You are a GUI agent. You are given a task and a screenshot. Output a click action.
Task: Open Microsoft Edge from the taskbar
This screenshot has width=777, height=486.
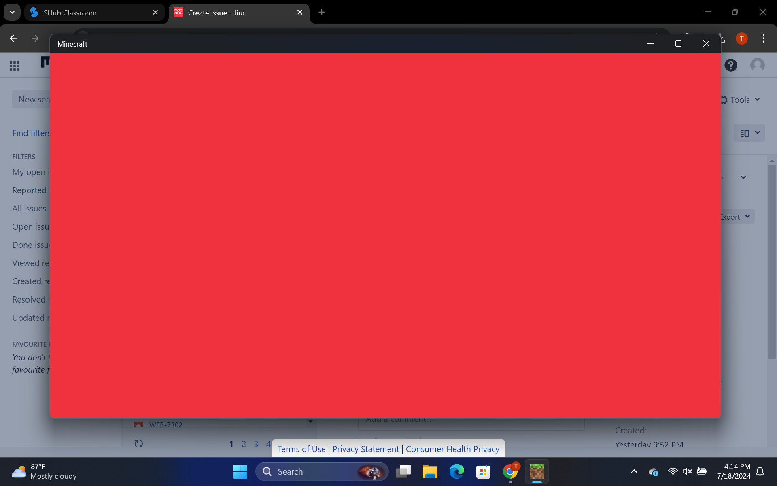456,471
